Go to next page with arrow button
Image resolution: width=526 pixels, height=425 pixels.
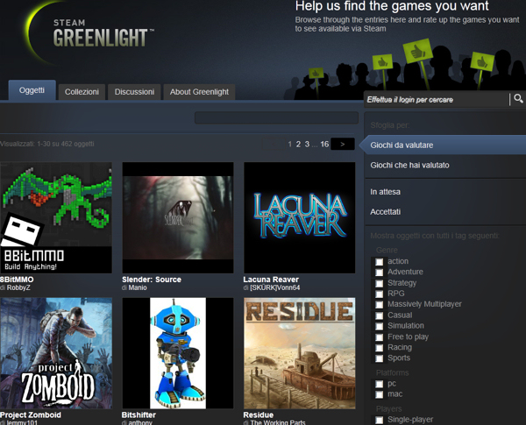tap(343, 144)
